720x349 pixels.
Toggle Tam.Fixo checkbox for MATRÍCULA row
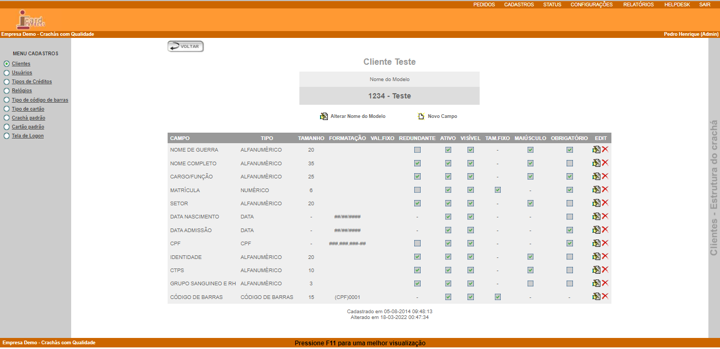coord(498,190)
